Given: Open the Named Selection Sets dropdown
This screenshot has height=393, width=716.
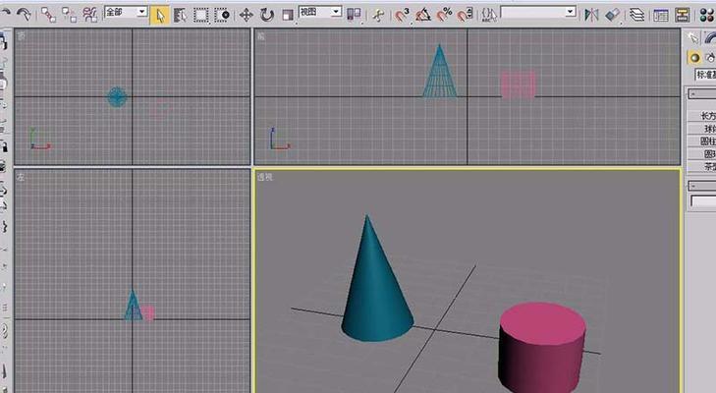Looking at the screenshot, I should (538, 12).
